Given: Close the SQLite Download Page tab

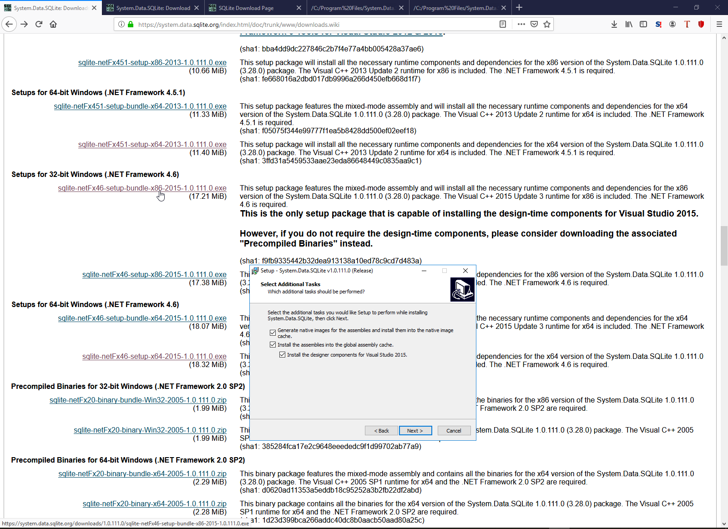Looking at the screenshot, I should click(299, 8).
